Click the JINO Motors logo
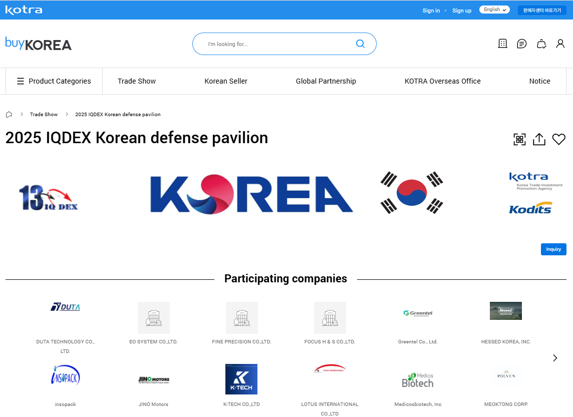The width and height of the screenshot is (573, 417). (153, 380)
